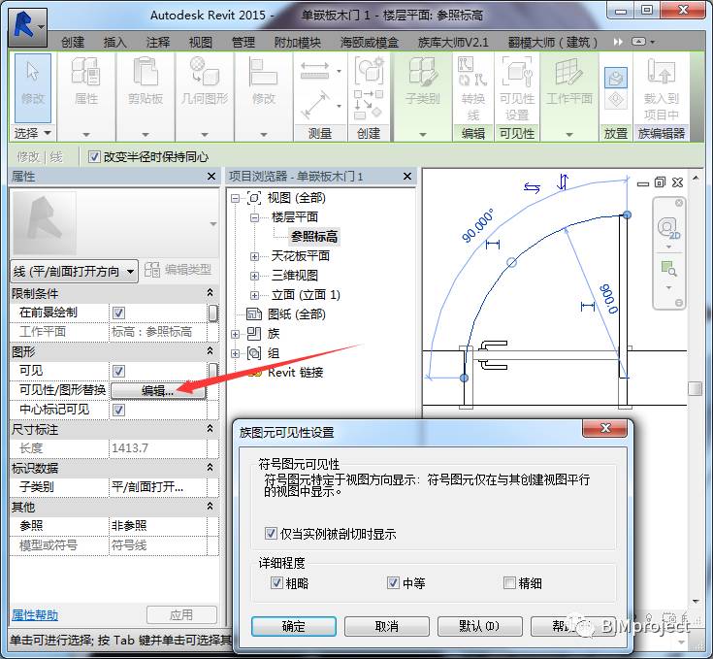Open the View ribbon tab

tap(201, 43)
